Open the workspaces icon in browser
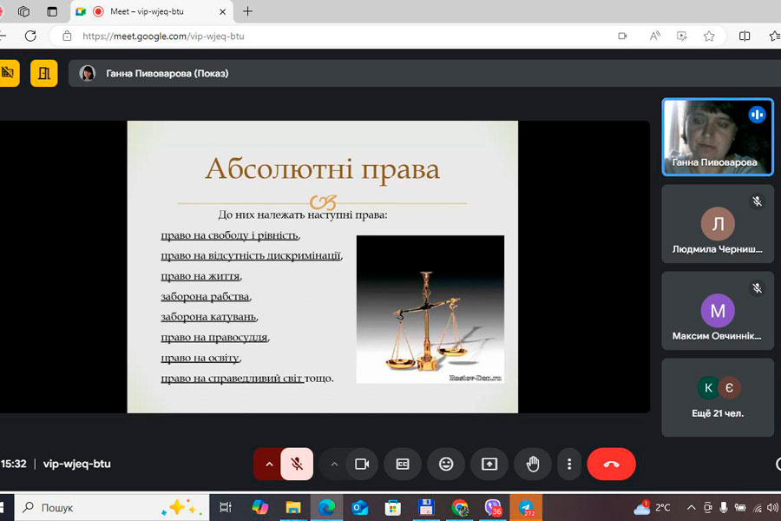 tap(23, 11)
